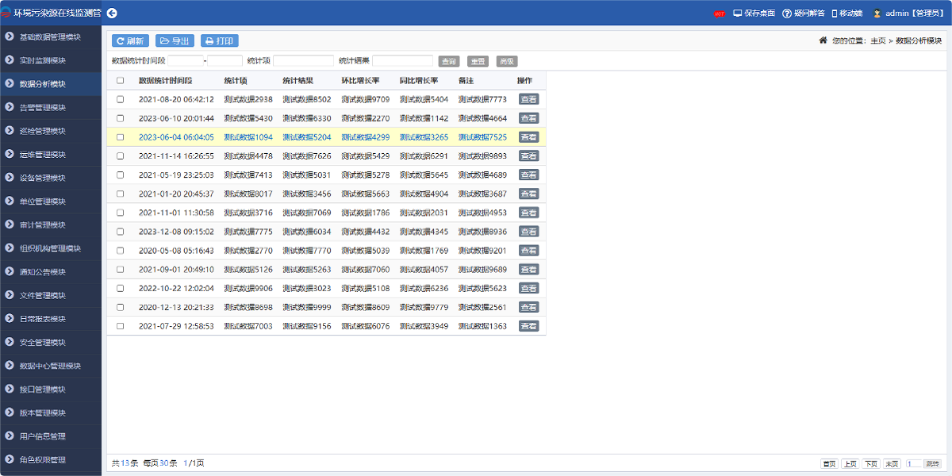Viewport: 952px width, 476px height.
Task: Open 实时监测模块 from the sidebar
Action: coord(52,61)
